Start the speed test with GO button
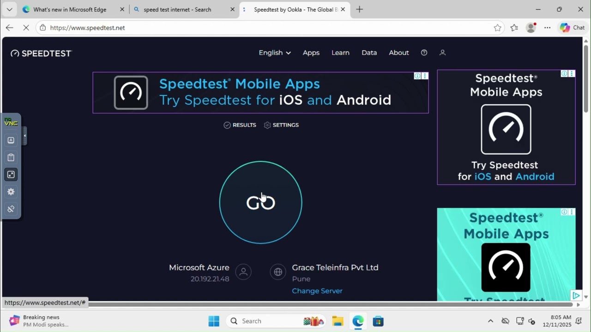The width and height of the screenshot is (591, 332). (261, 202)
